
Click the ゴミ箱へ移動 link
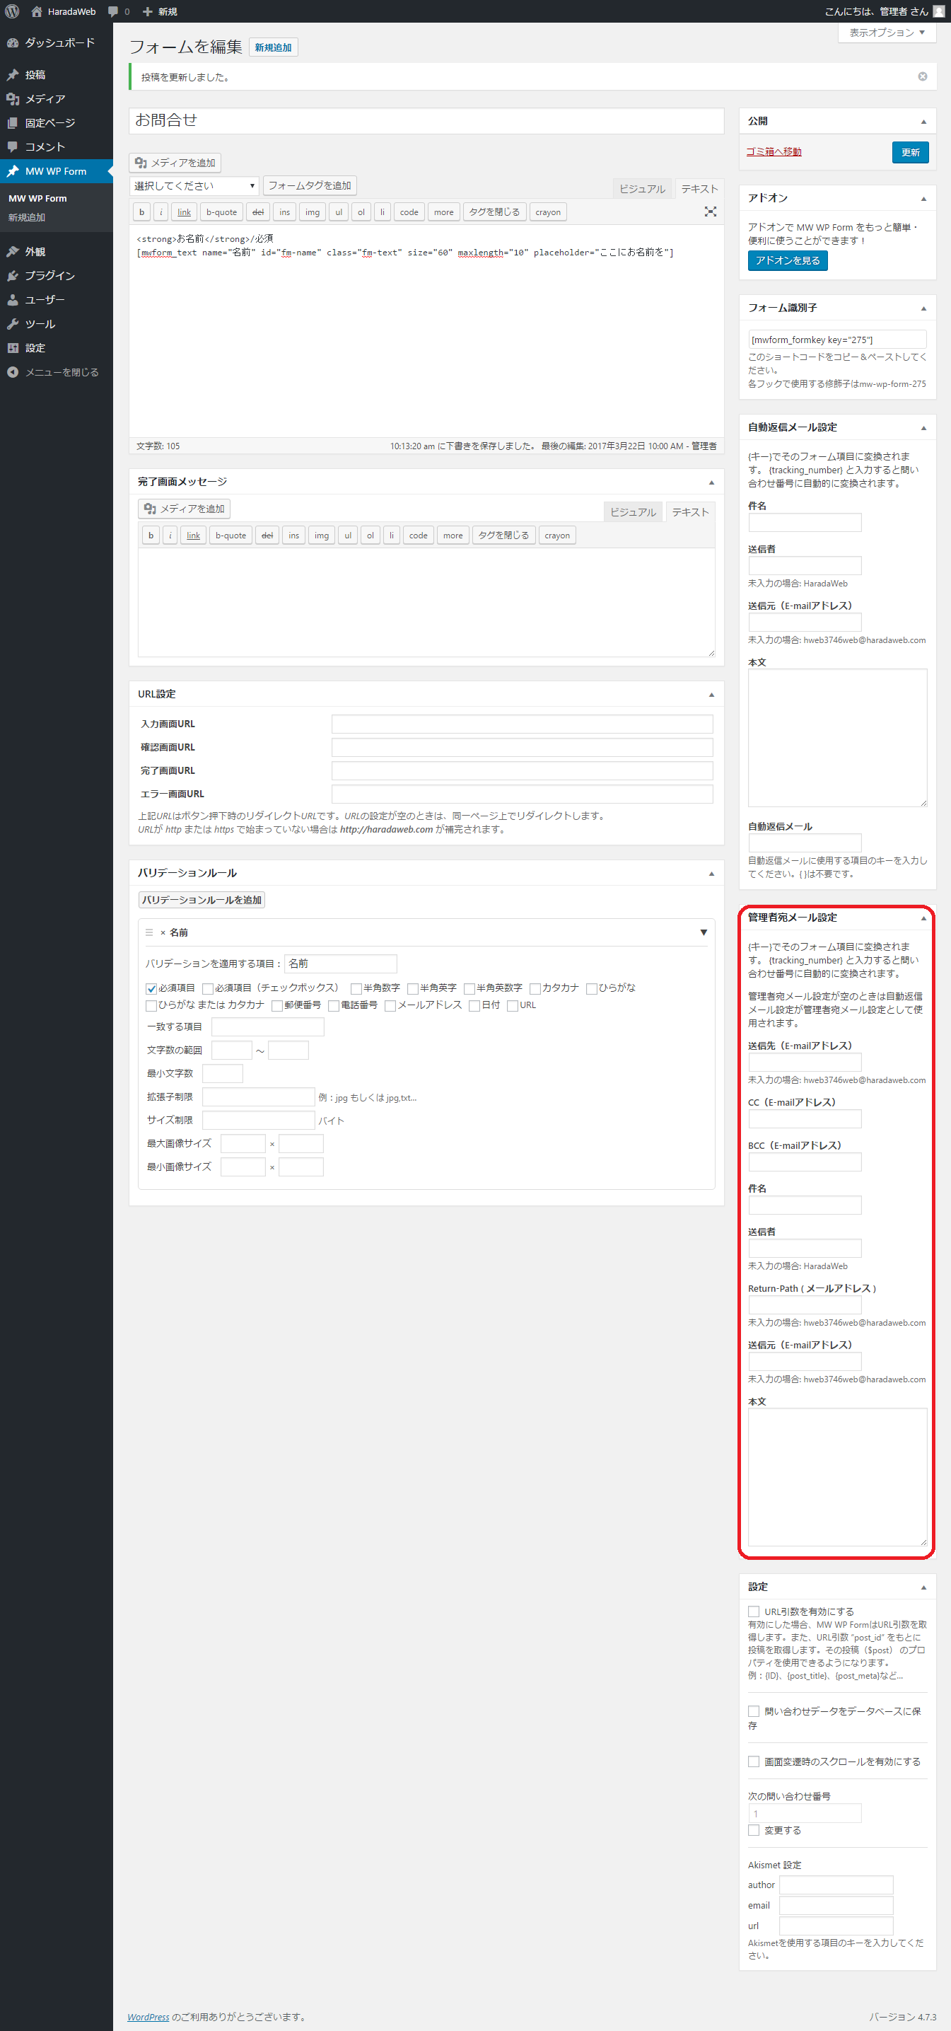[774, 152]
